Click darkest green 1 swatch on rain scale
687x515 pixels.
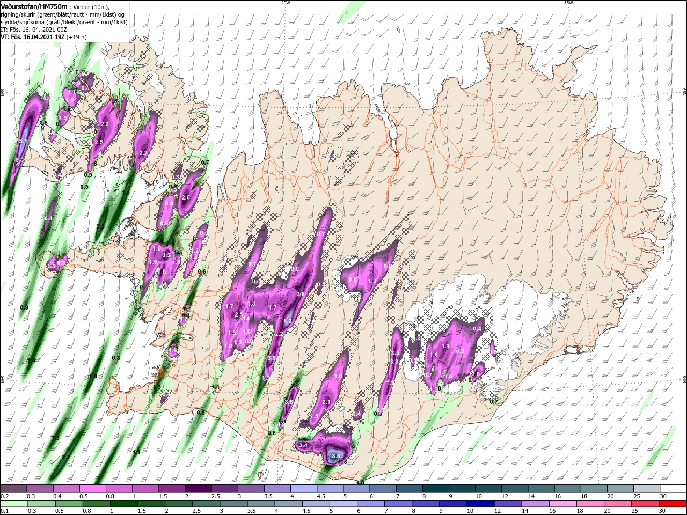coord(125,504)
